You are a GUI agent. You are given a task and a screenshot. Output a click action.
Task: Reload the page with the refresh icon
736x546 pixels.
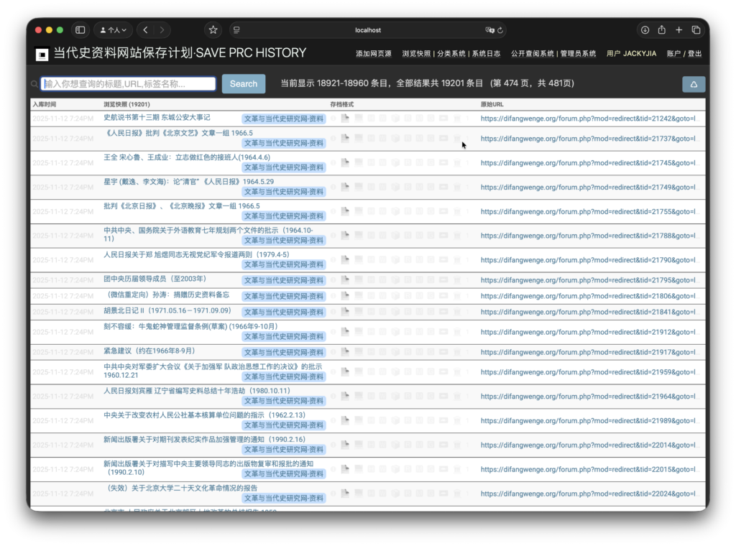[501, 30]
